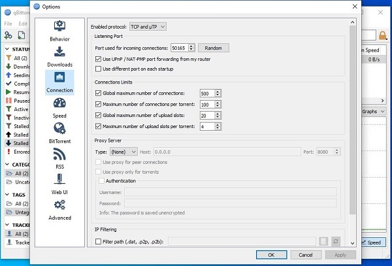Collapse the TRACKERS section in sidebar
The image size is (392, 266).
(7, 225)
